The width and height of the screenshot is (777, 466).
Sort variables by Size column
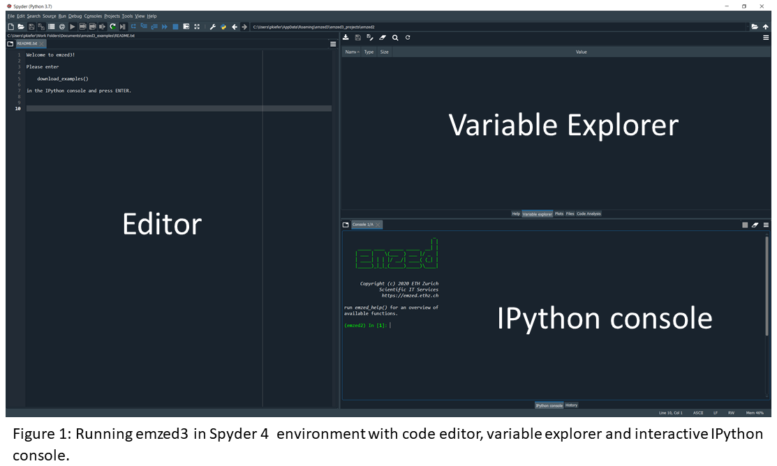tap(385, 52)
